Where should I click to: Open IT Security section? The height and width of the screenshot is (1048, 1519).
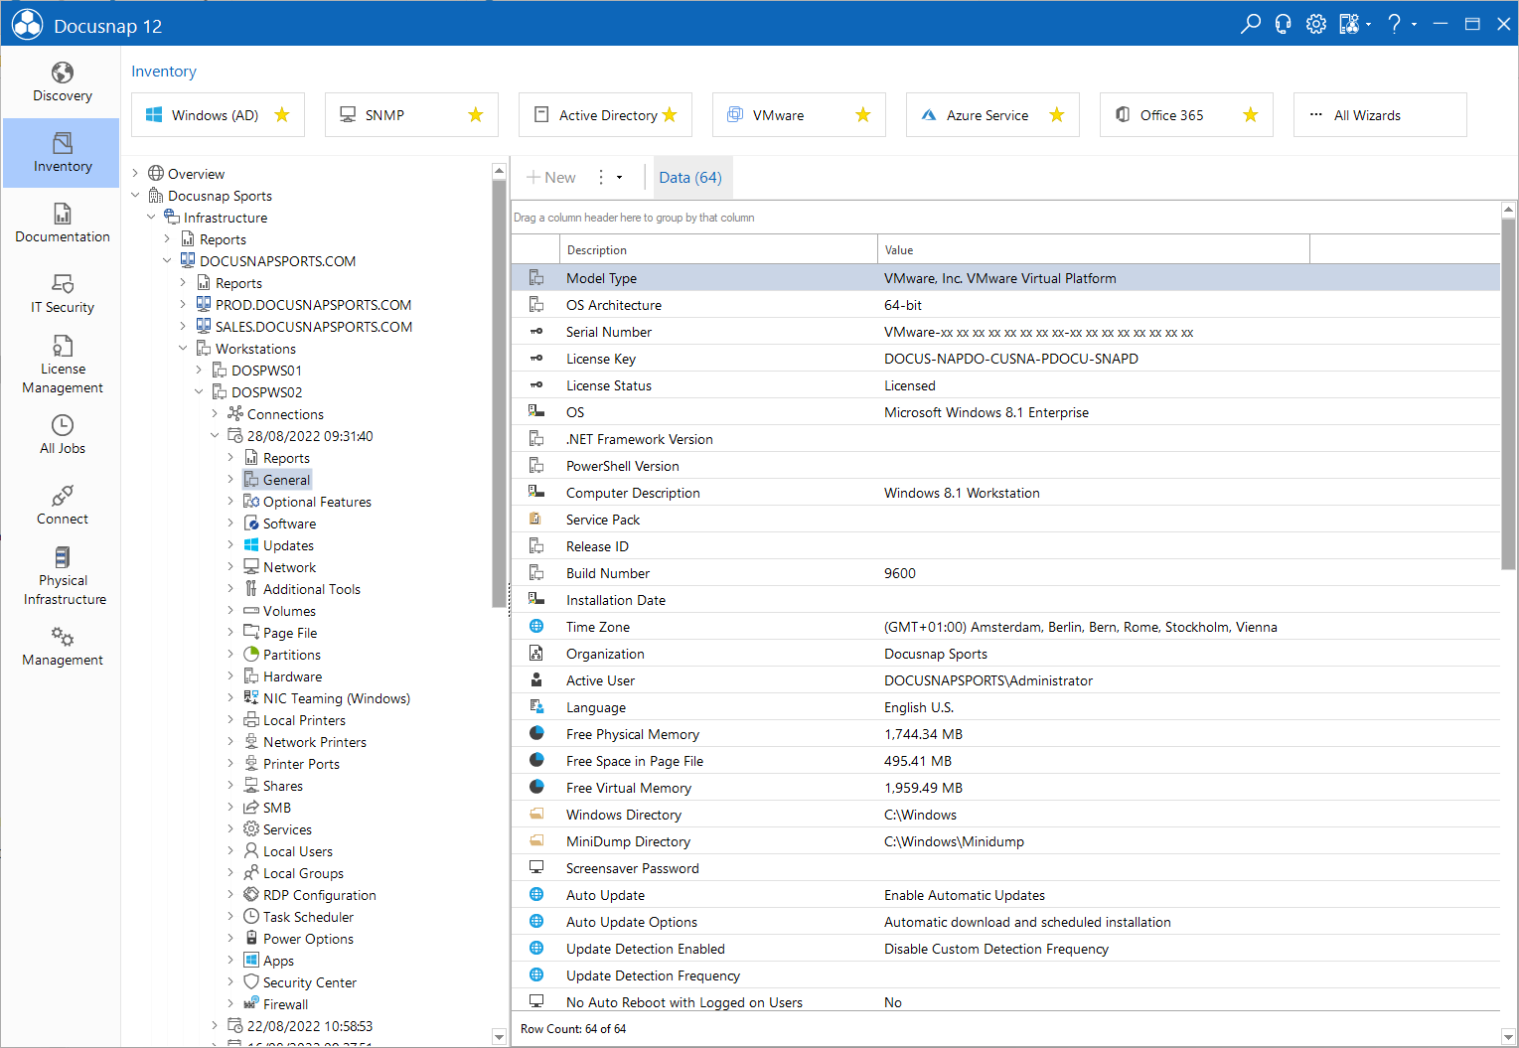click(x=62, y=294)
